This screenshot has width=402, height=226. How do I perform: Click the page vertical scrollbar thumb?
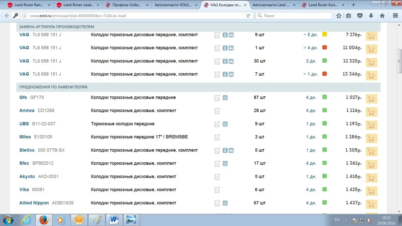coord(399,61)
